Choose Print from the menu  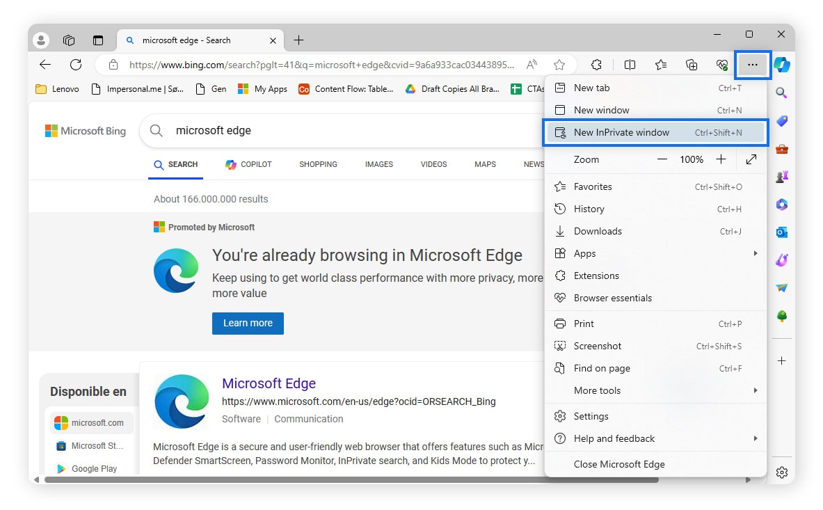(655, 324)
